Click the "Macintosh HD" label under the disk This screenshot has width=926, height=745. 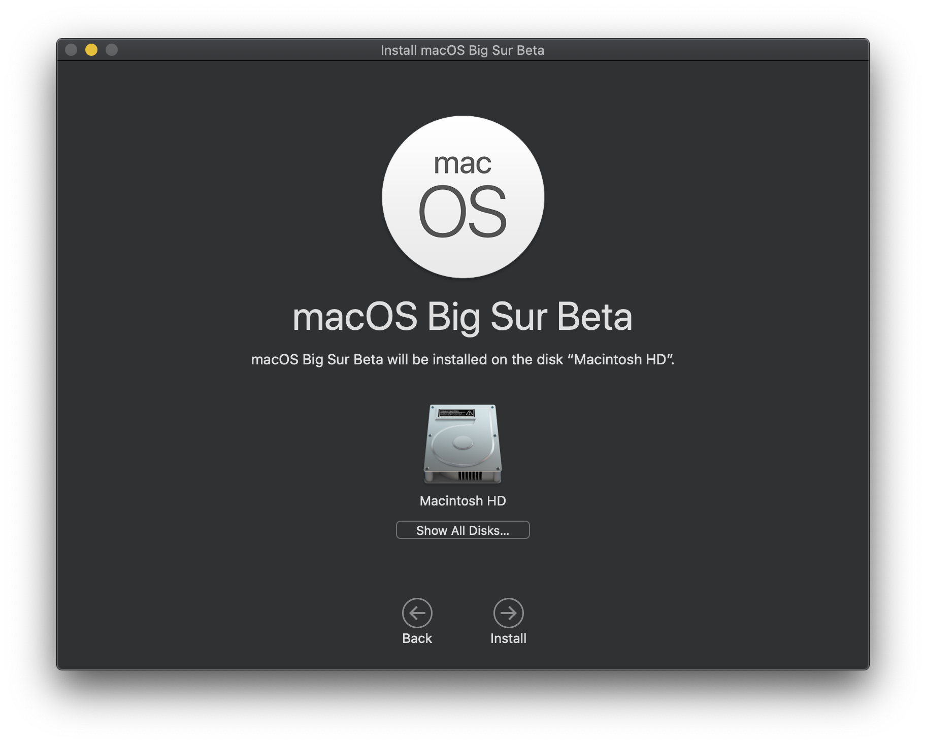coord(462,501)
